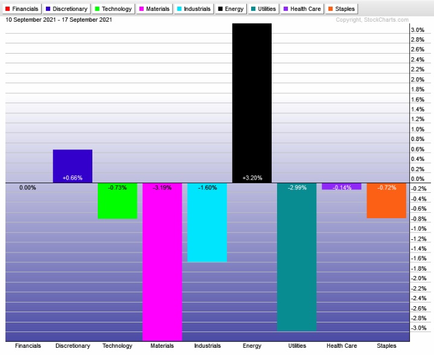This screenshot has width=434, height=355.
Task: Click the black Energy bar
Action: 252,103
